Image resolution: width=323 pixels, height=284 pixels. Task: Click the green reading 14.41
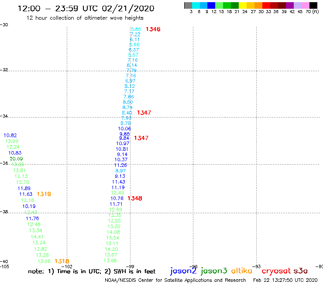pyautogui.click(x=37, y=237)
